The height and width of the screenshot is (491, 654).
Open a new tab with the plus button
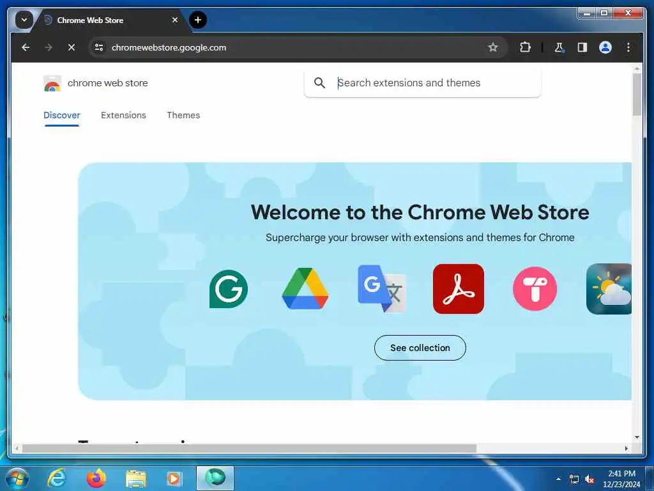click(198, 20)
